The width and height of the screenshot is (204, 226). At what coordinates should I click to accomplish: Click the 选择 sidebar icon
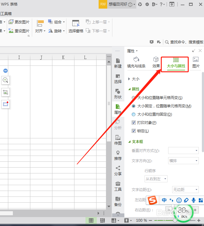118,79
